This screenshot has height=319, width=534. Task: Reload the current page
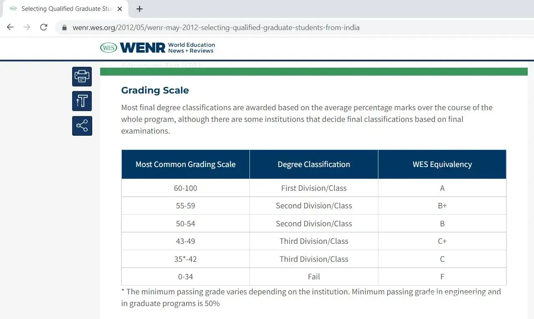click(43, 28)
